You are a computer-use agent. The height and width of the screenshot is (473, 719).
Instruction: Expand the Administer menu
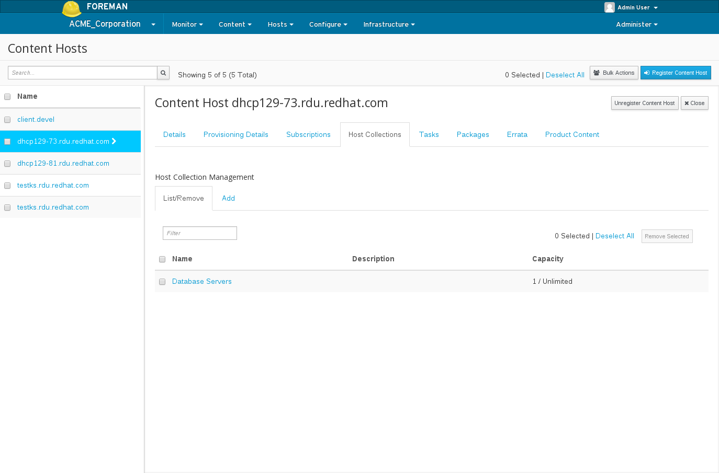(636, 25)
